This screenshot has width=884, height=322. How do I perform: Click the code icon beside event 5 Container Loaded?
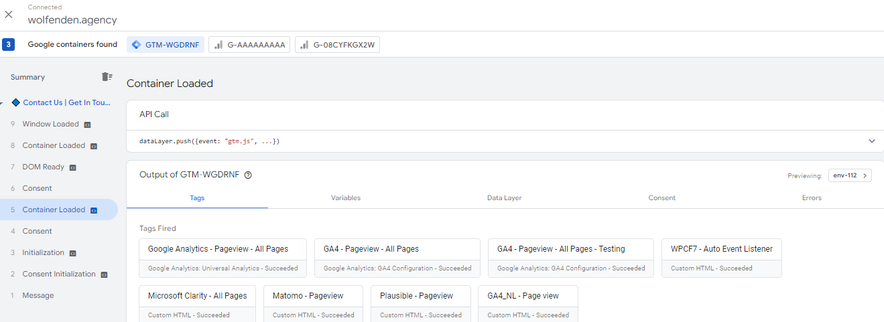(x=94, y=210)
